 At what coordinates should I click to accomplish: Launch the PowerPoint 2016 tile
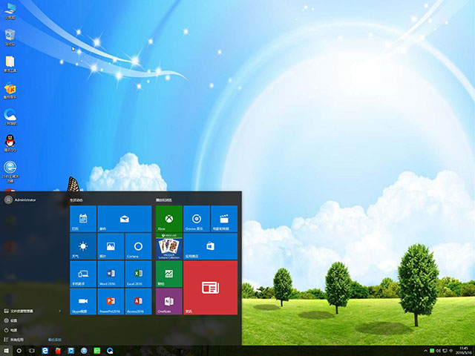click(x=111, y=302)
